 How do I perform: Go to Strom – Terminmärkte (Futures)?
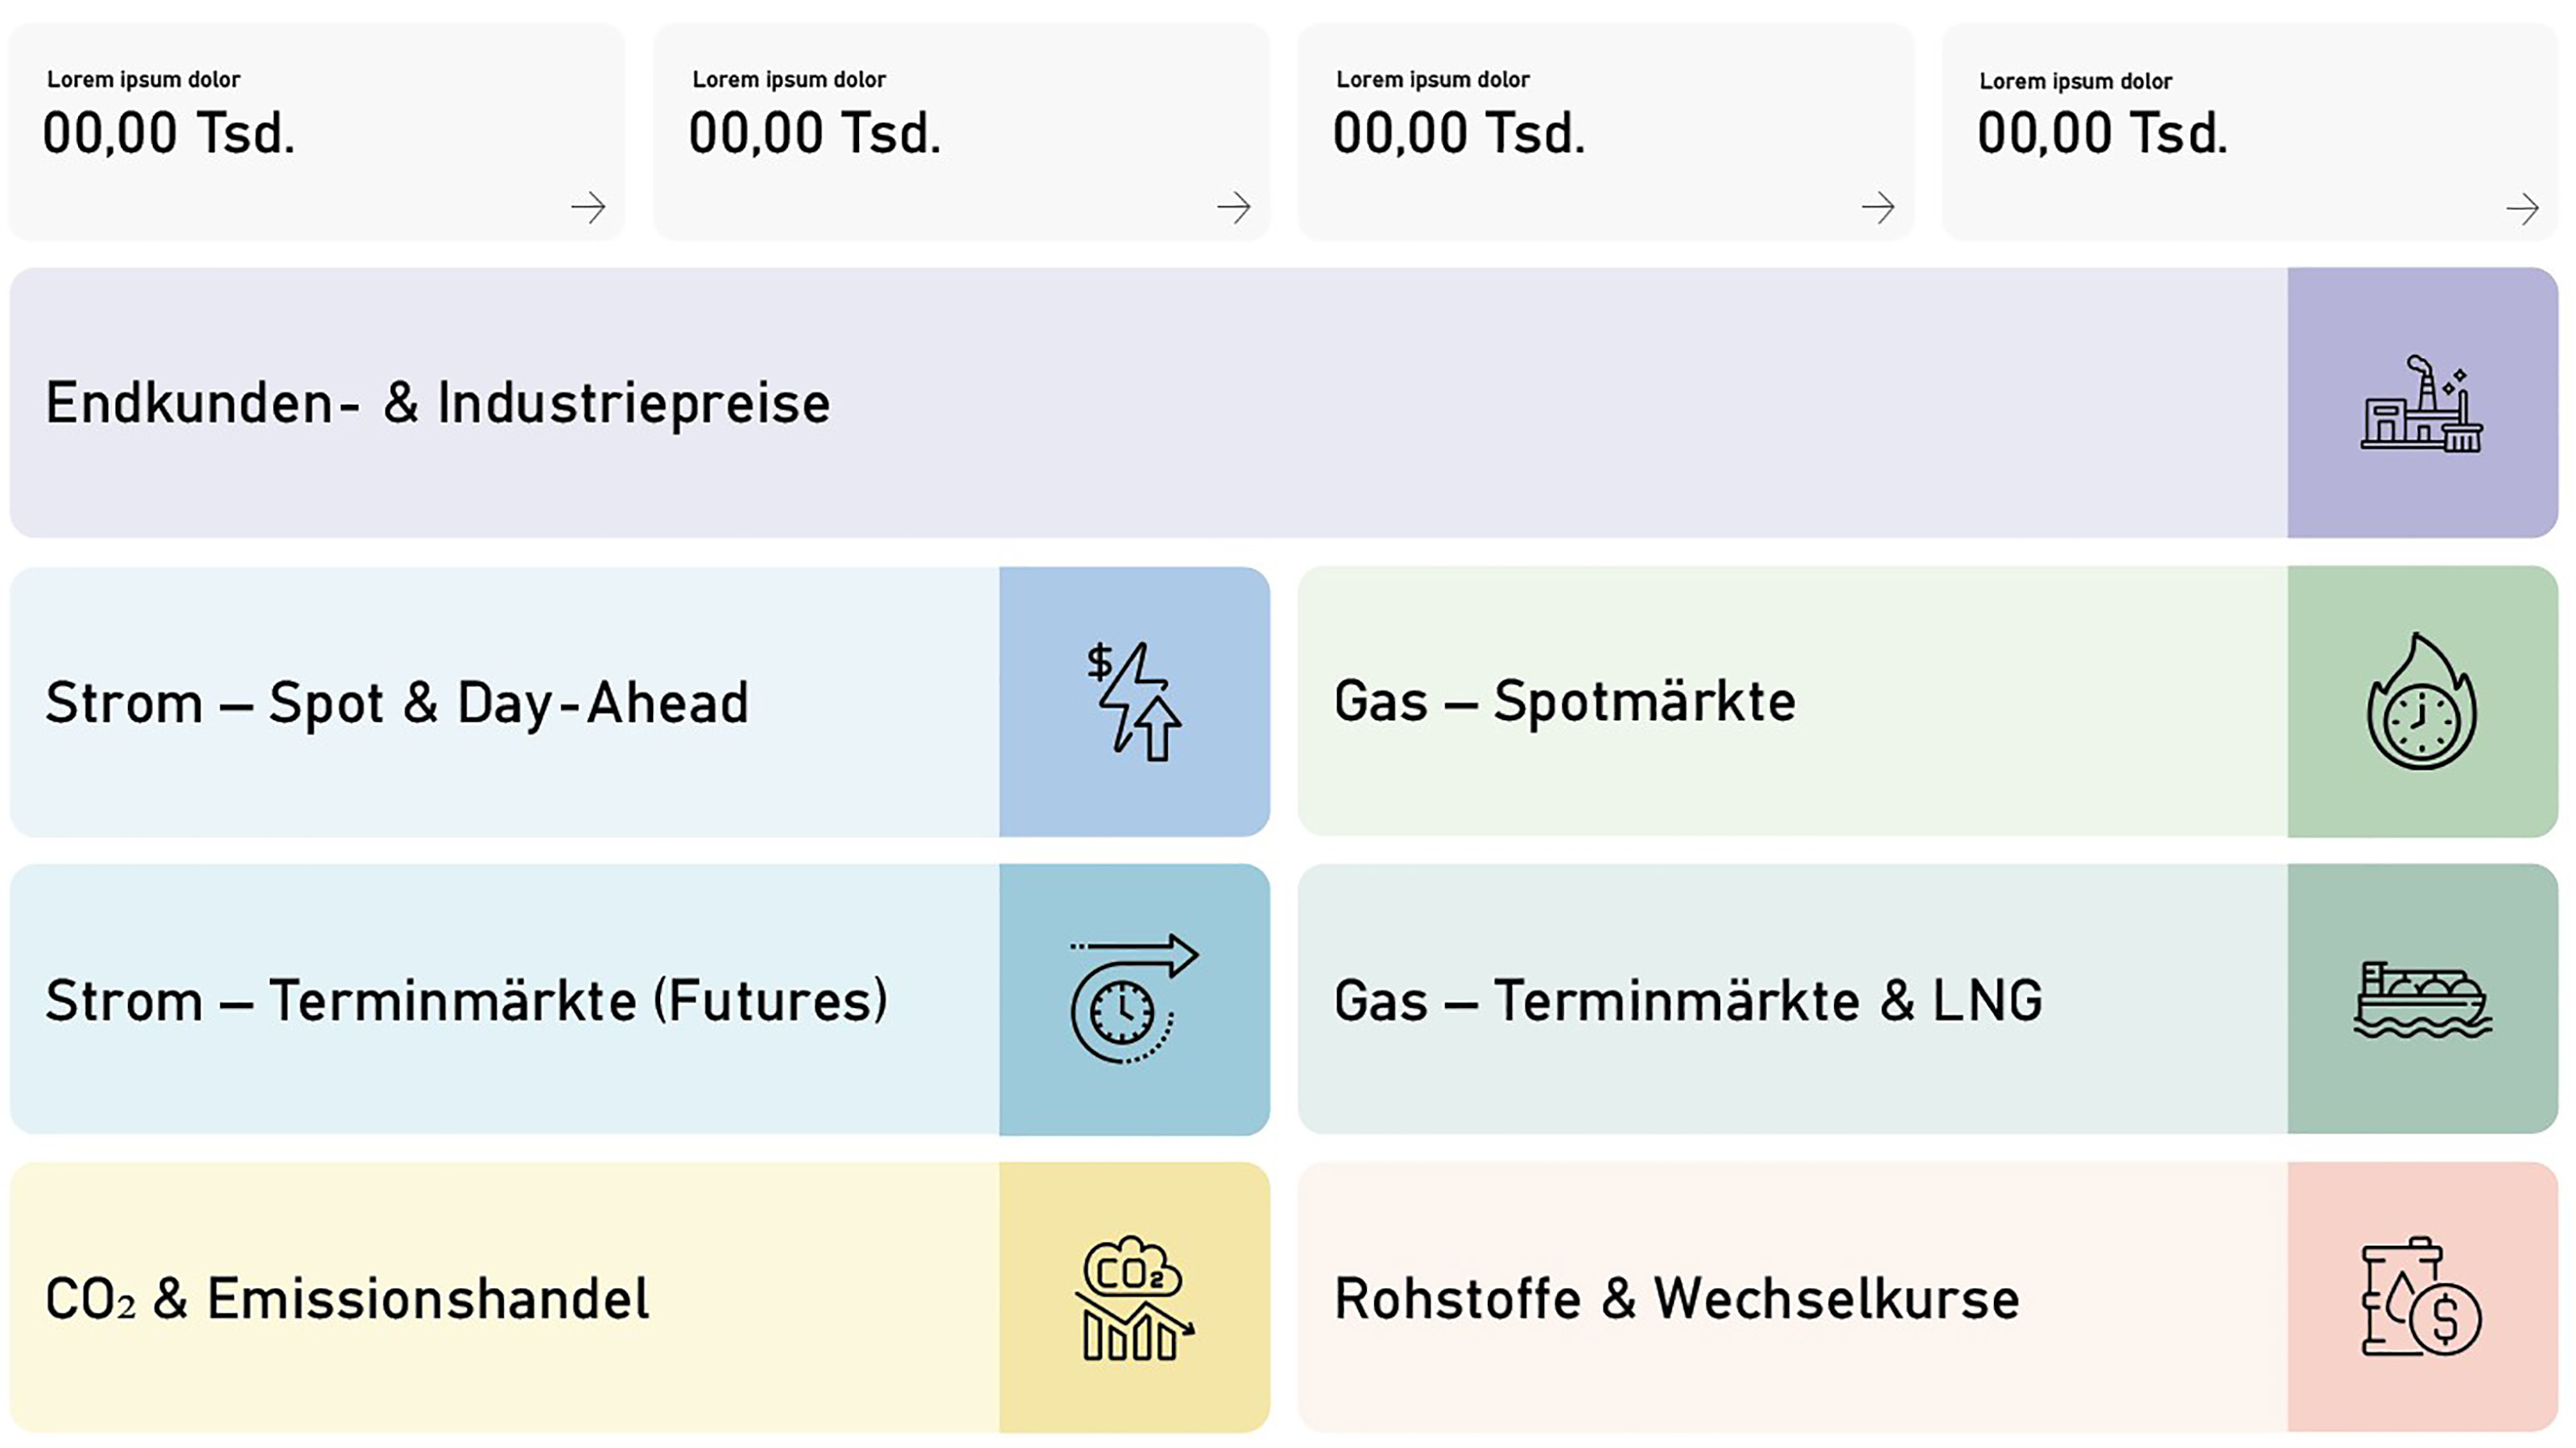pos(466,1000)
